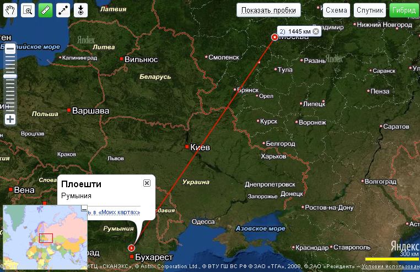Click the Вена city label

[24, 190]
